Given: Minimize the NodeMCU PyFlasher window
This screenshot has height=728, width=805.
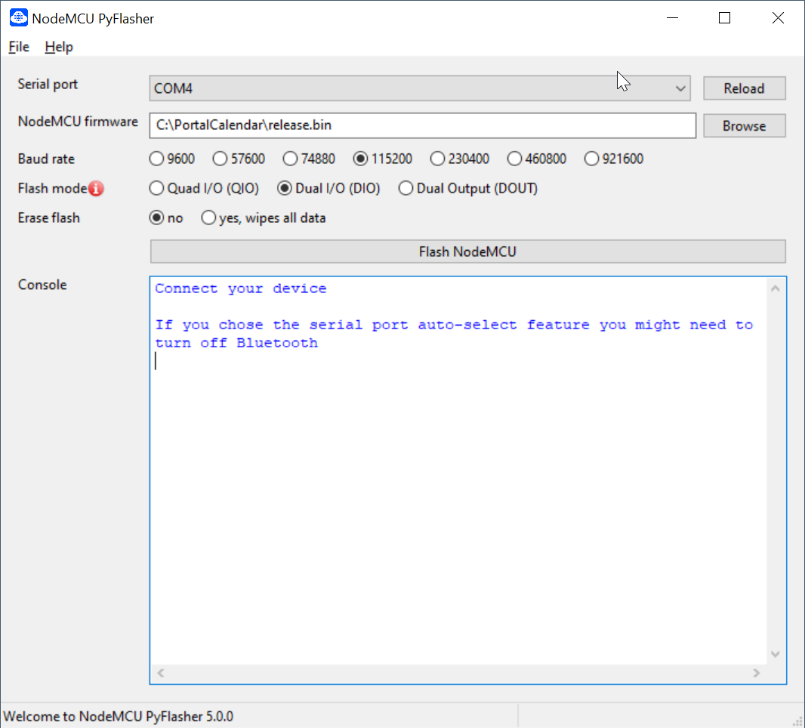Looking at the screenshot, I should tap(673, 18).
